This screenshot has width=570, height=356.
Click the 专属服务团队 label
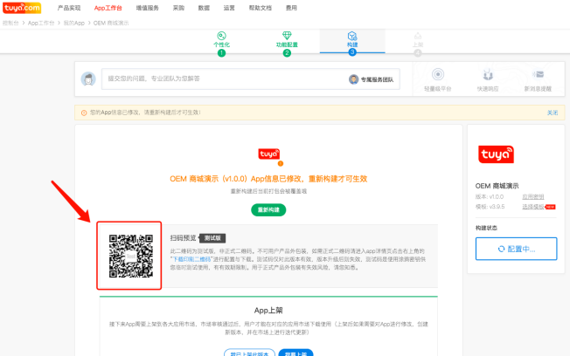tap(377, 79)
